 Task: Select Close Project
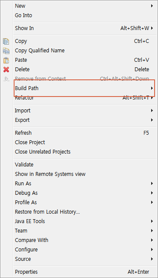(x=84, y=142)
